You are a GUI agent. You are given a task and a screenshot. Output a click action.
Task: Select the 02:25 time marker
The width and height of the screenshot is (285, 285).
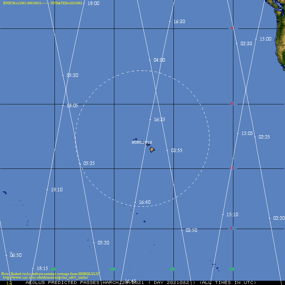(x=264, y=137)
